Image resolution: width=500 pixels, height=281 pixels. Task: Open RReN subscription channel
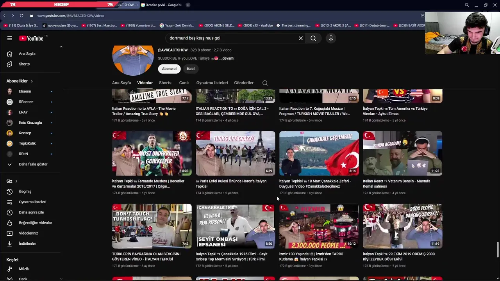pos(23,154)
